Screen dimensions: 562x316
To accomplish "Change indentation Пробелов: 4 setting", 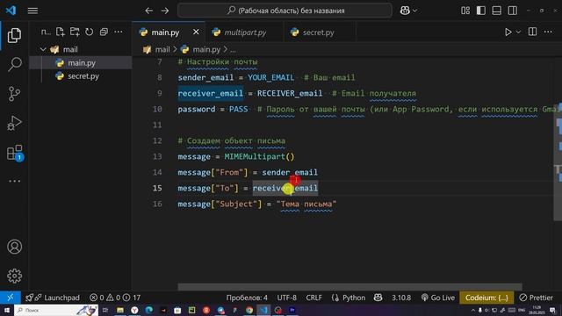I will pyautogui.click(x=247, y=298).
